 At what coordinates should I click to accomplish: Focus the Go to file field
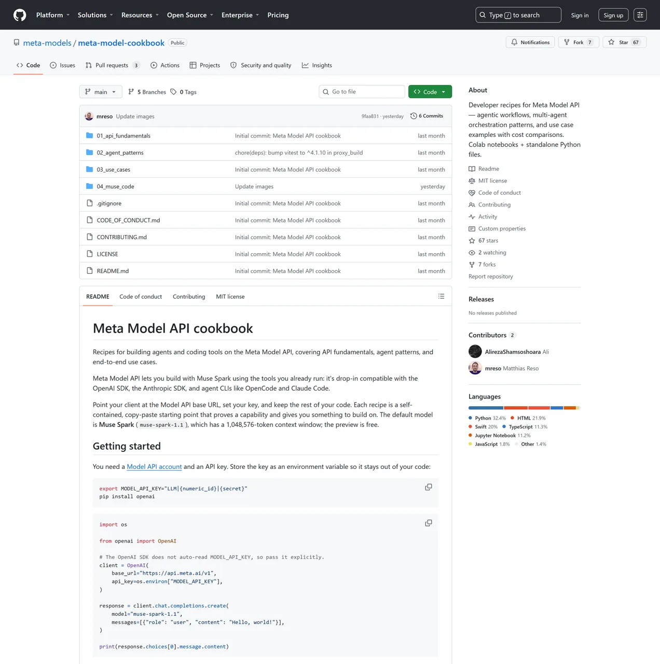click(x=362, y=92)
